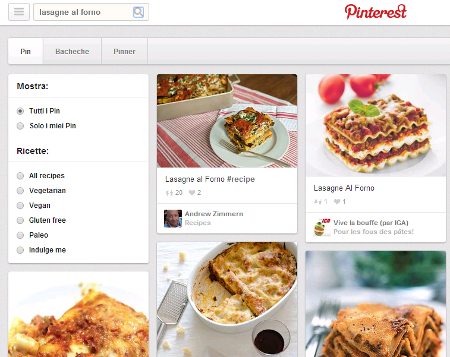Click the repin count icon showing 20

coord(169,192)
